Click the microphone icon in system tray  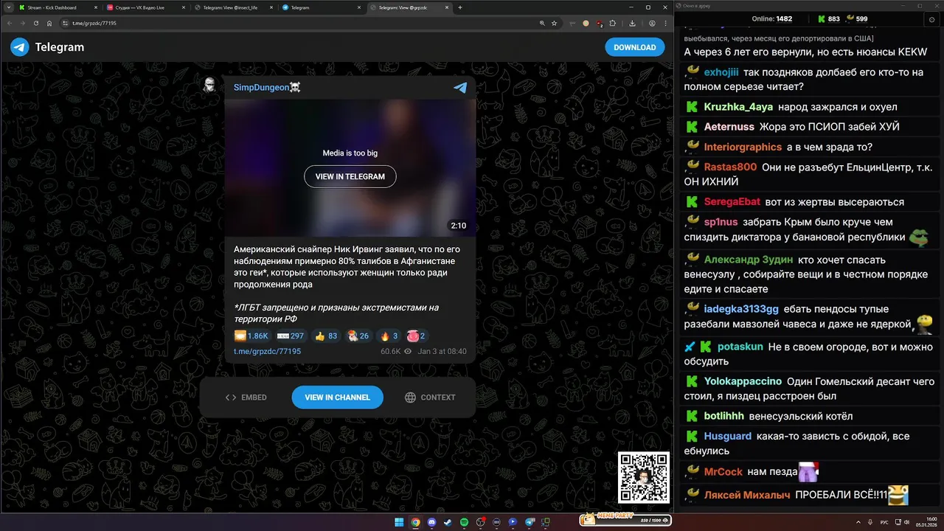click(870, 522)
